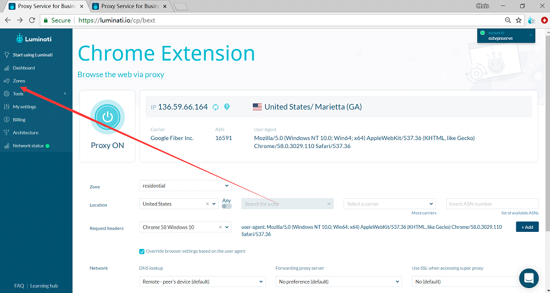Click the Chris profile button
550x293 pixels.
pos(482,6)
